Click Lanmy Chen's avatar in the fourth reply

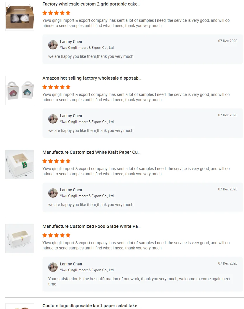coord(53,267)
